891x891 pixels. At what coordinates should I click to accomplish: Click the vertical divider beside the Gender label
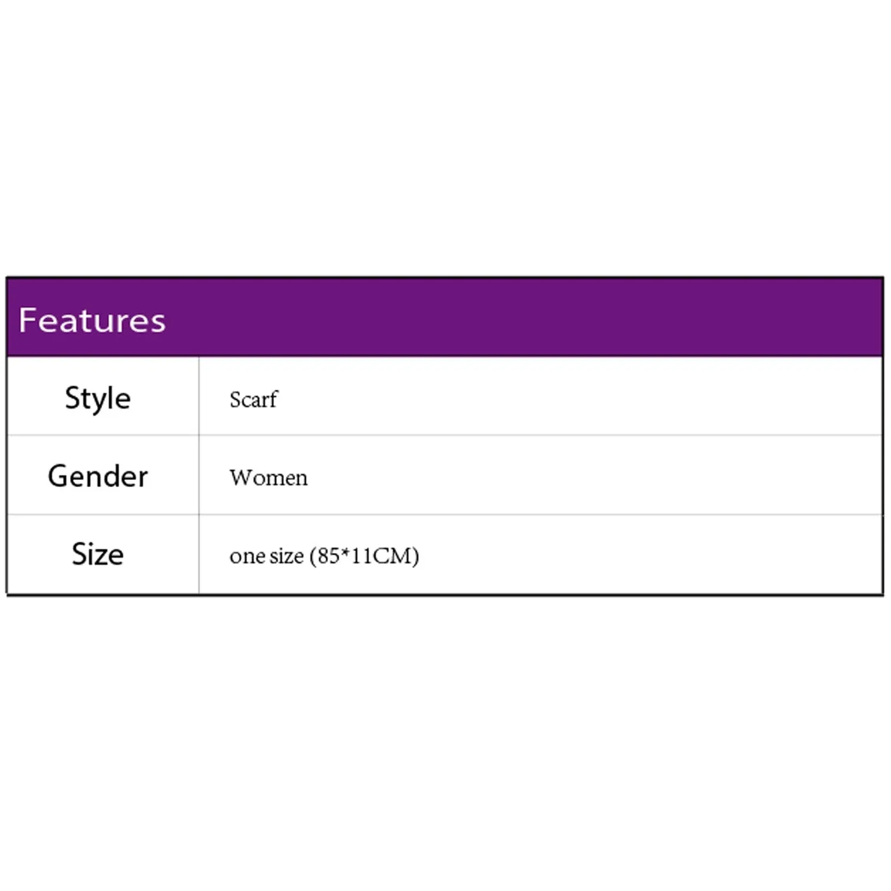point(199,475)
